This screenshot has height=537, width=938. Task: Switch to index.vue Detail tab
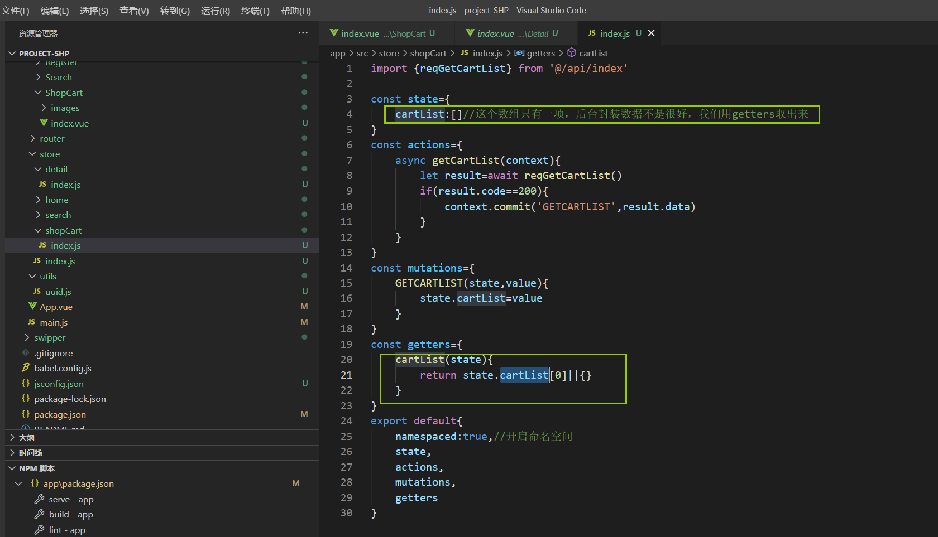(517, 33)
